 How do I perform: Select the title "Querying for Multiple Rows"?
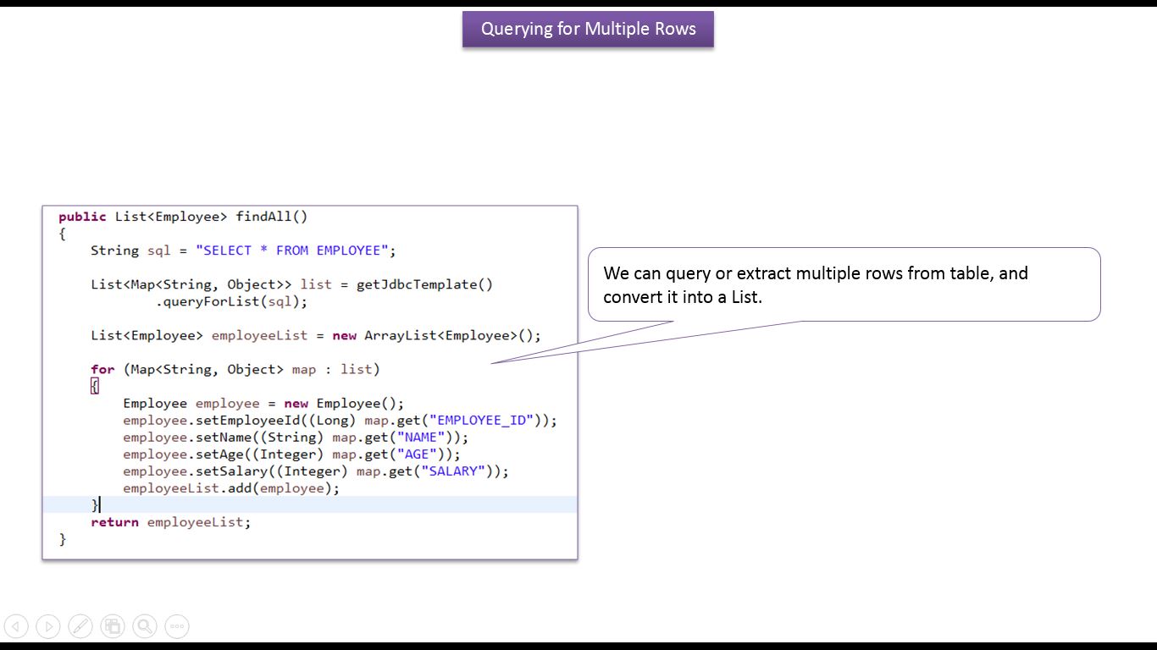(x=588, y=28)
